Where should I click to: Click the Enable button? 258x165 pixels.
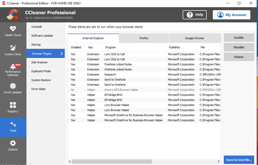(x=239, y=38)
